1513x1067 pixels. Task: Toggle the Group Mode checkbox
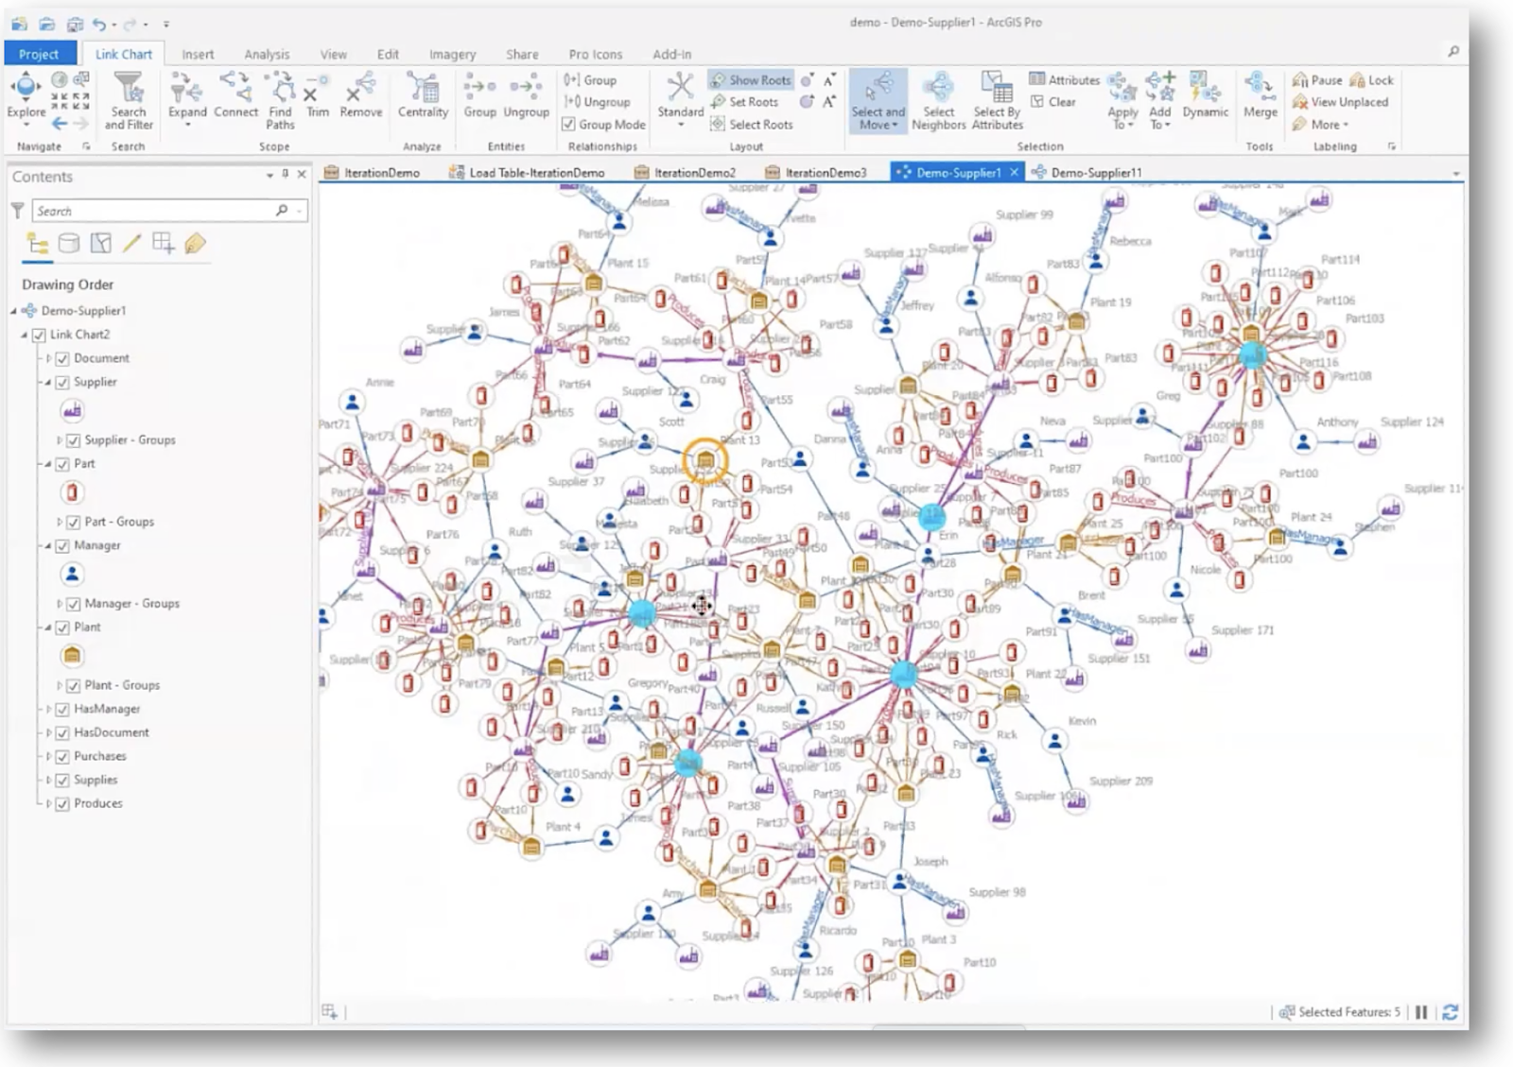[568, 124]
